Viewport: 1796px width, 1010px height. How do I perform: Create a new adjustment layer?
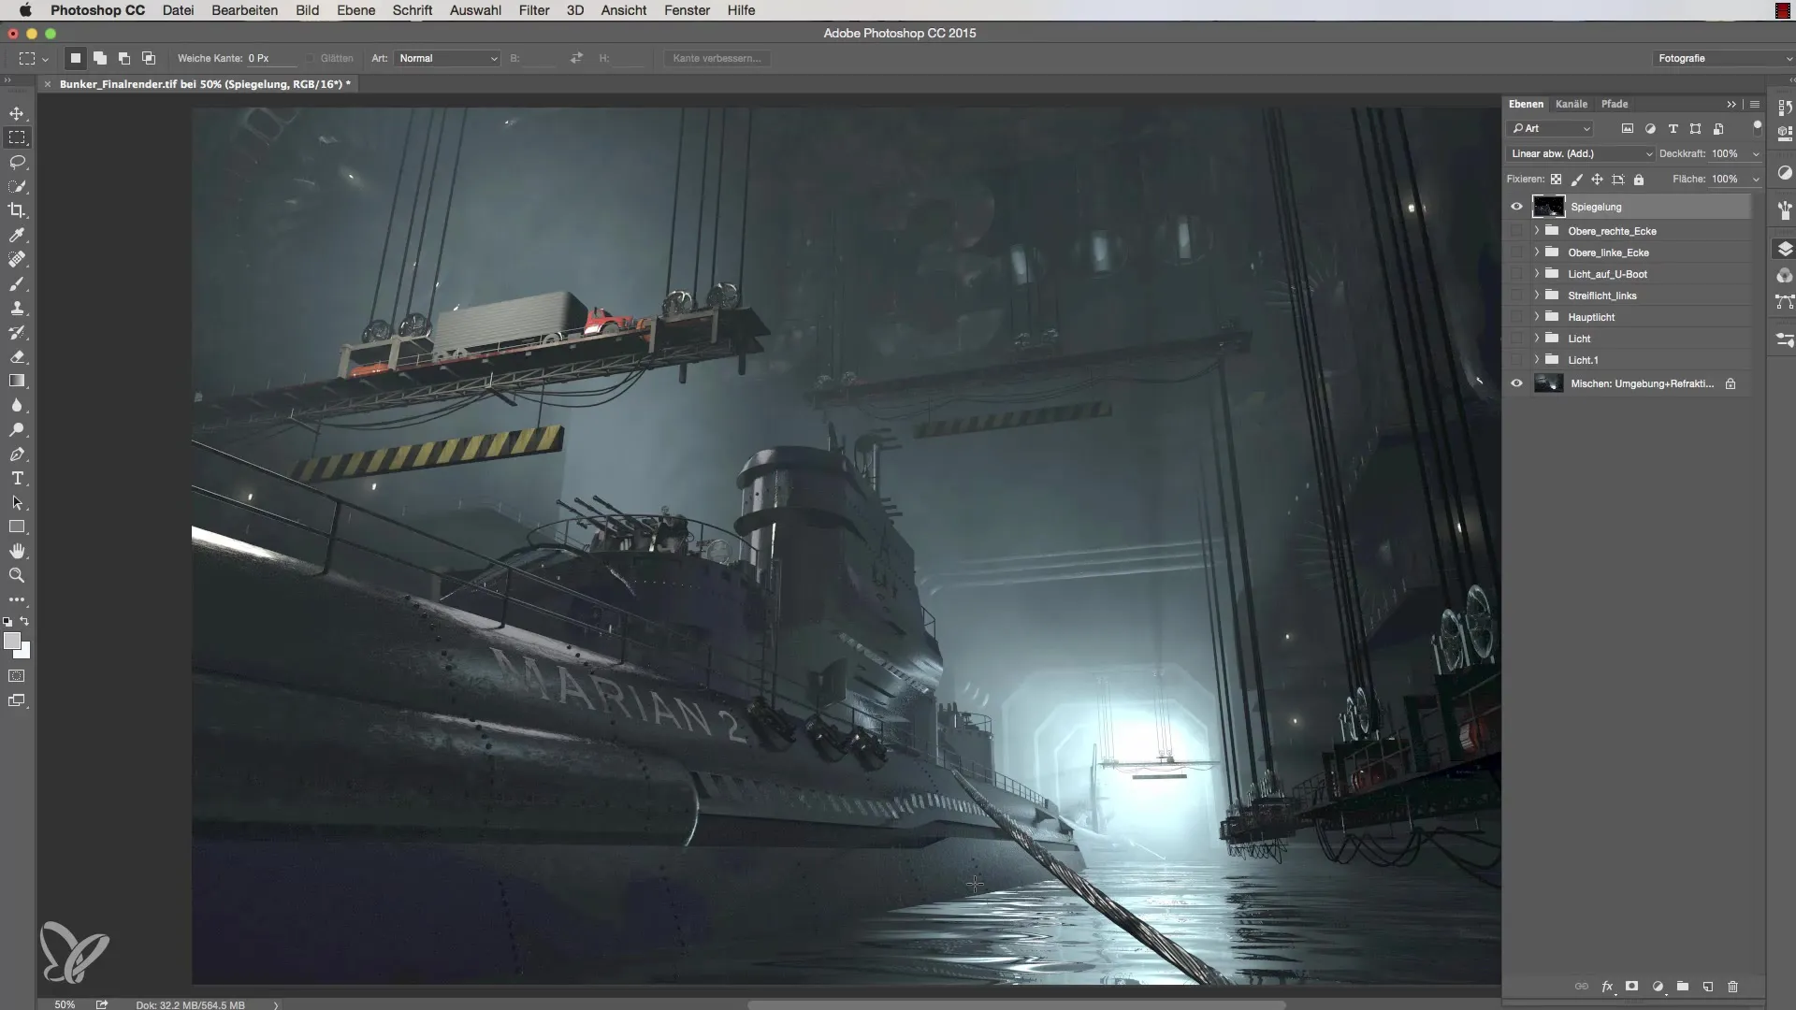coord(1658,987)
